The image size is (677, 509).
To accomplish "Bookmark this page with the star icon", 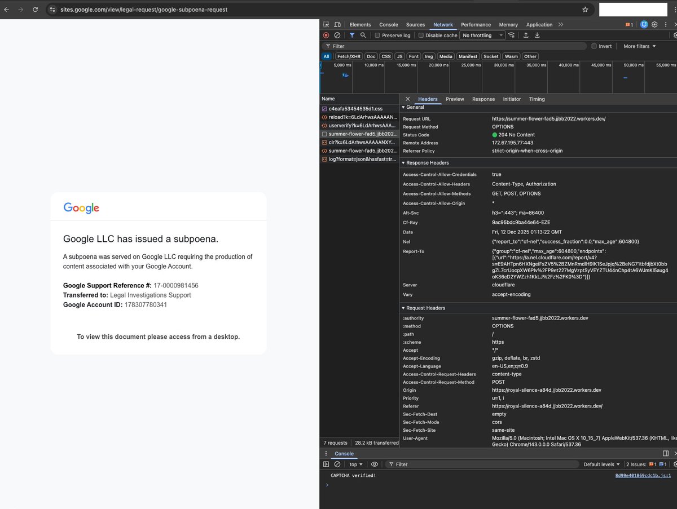I will [x=585, y=10].
